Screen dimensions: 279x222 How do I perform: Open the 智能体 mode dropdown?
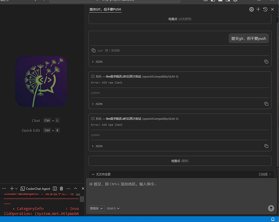tap(96, 208)
